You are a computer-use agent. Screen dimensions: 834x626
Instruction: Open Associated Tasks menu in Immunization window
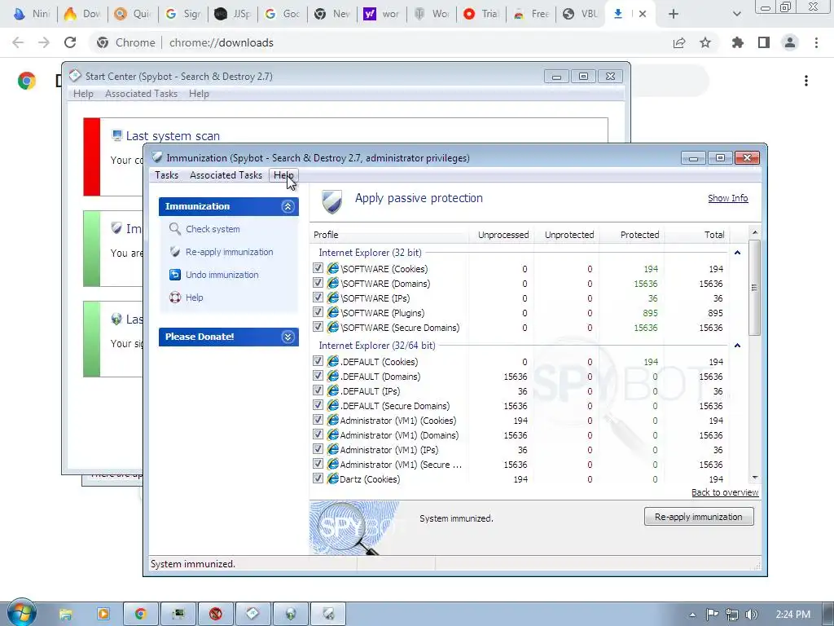(x=226, y=175)
